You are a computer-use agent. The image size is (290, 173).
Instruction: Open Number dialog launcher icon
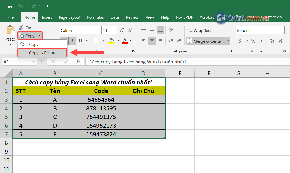pos(284,51)
